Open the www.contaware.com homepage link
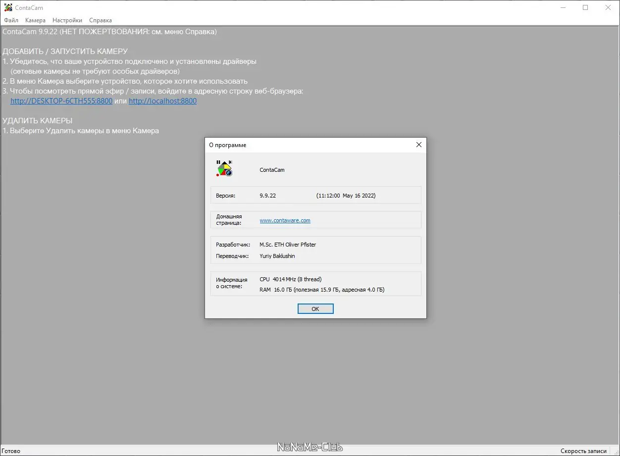Viewport: 620px width, 456px height. pos(285,220)
